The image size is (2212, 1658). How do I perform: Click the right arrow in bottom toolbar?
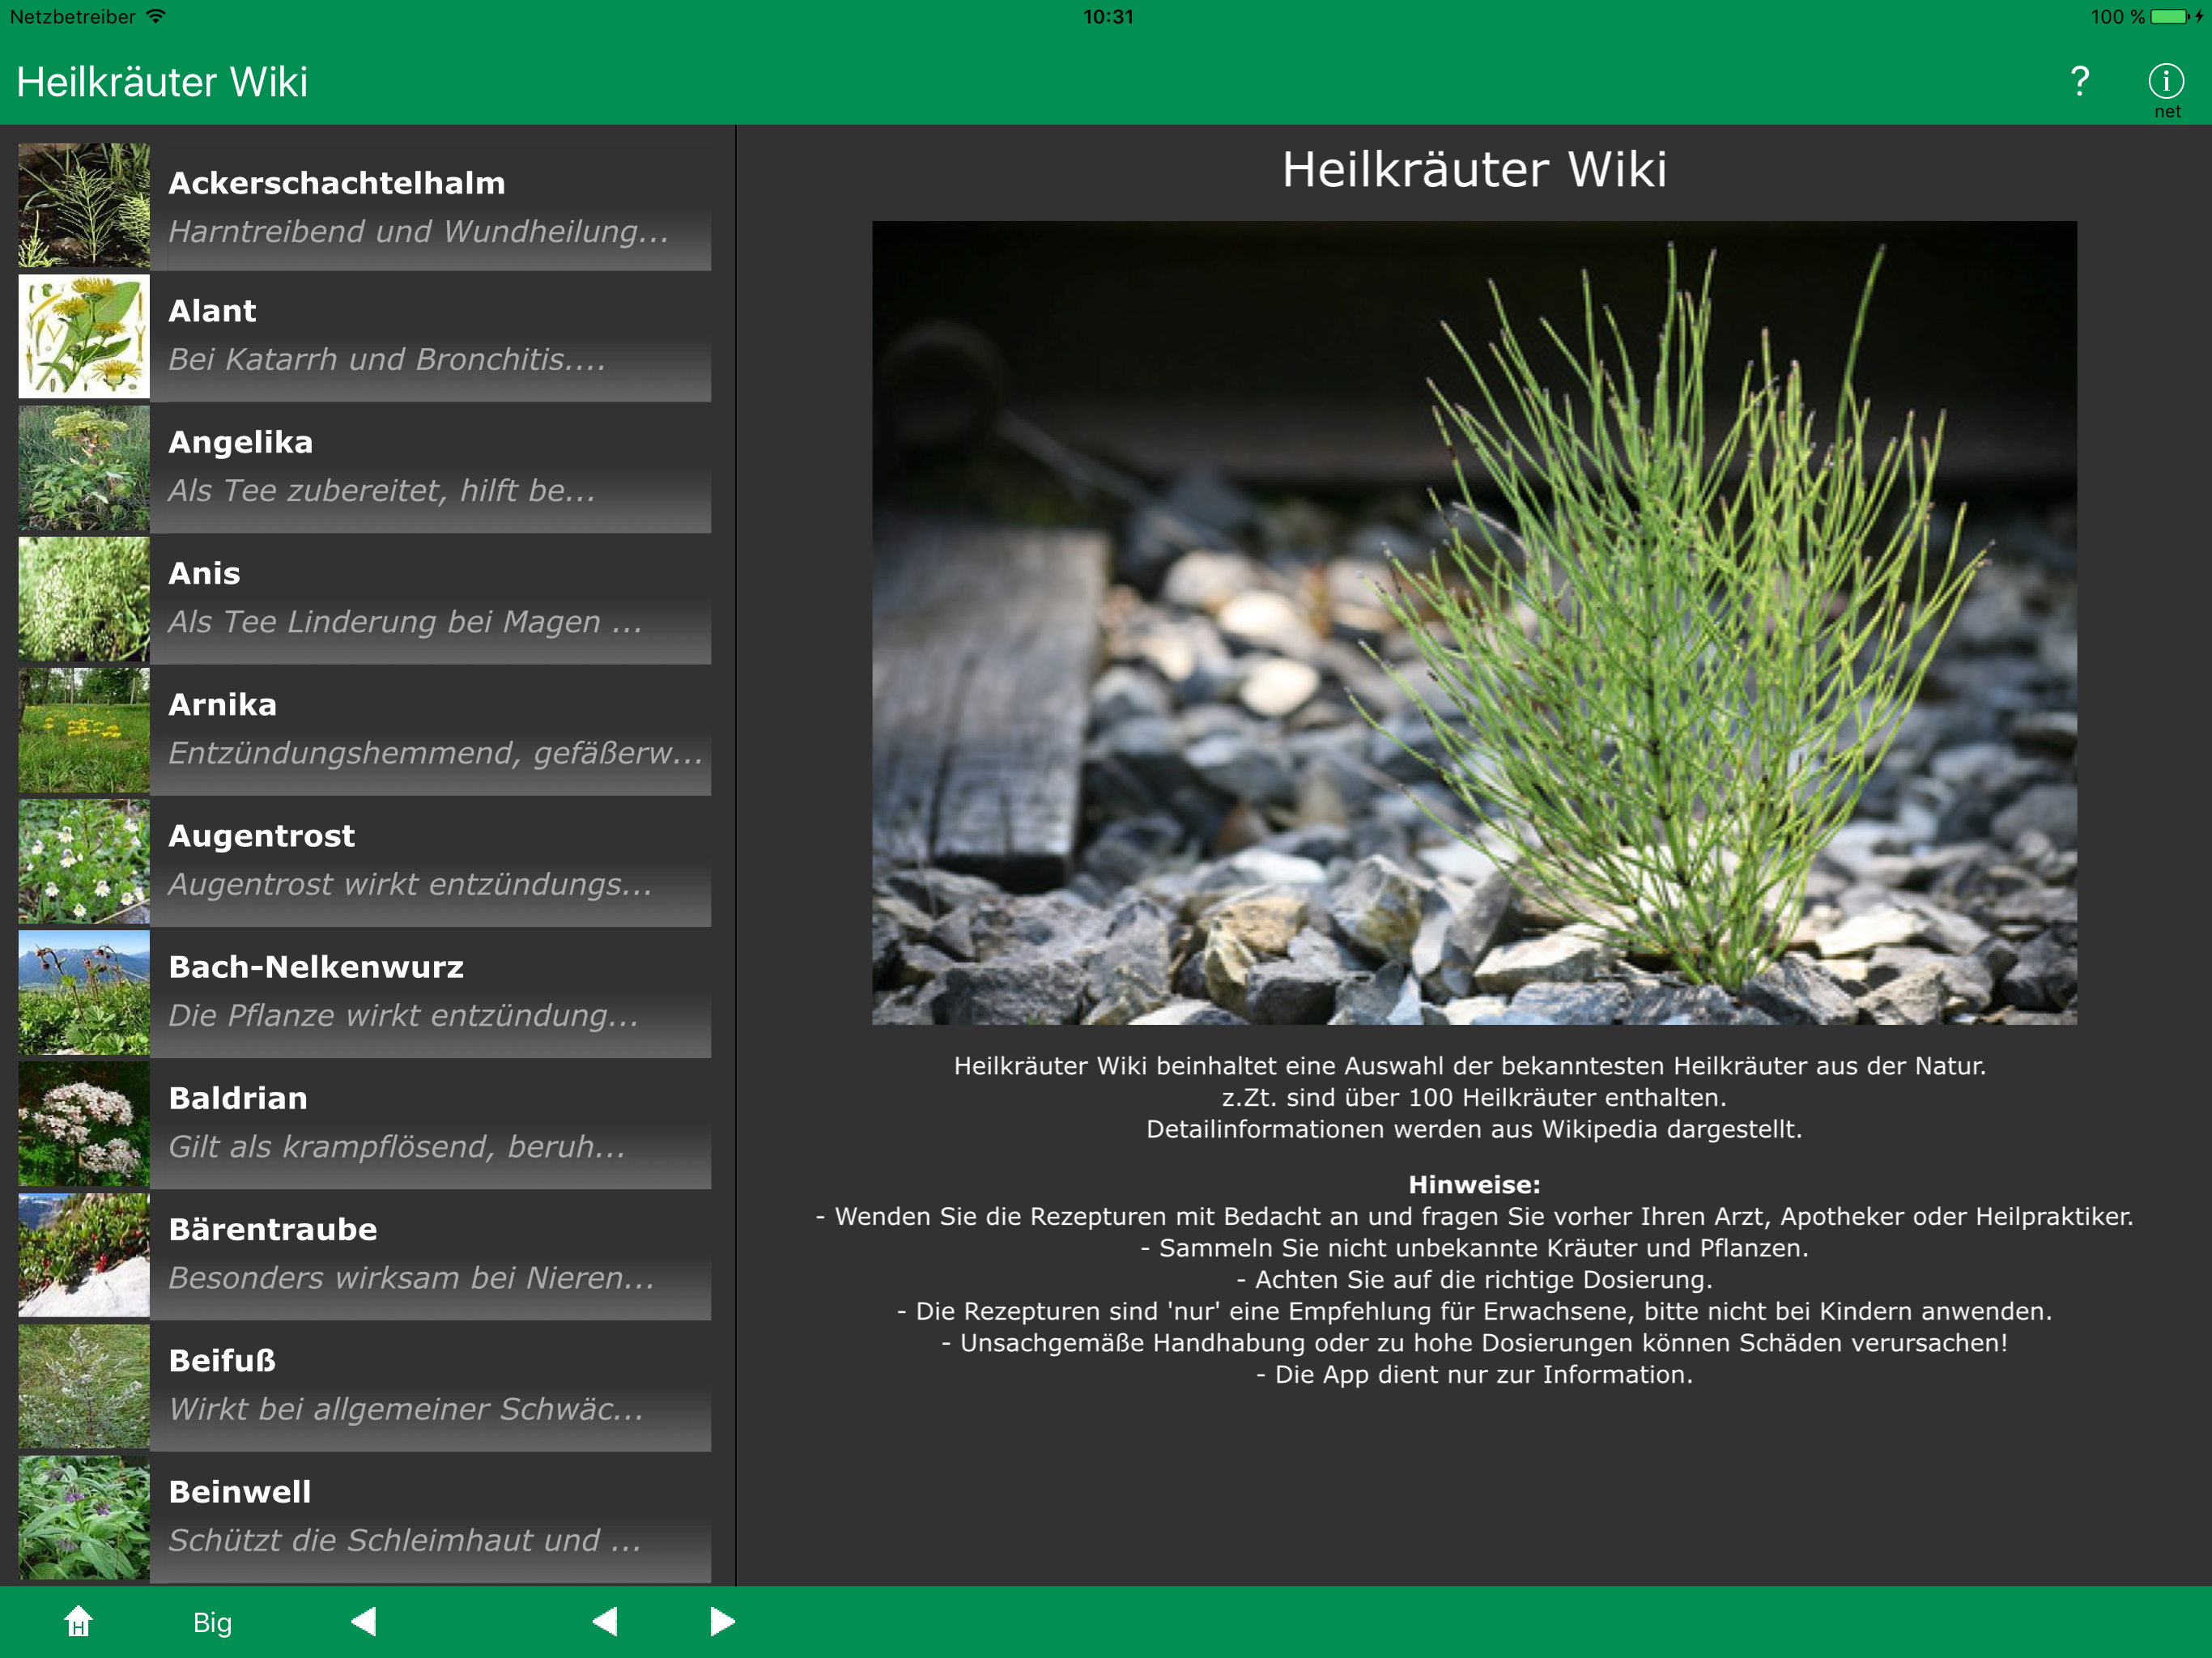click(x=722, y=1621)
